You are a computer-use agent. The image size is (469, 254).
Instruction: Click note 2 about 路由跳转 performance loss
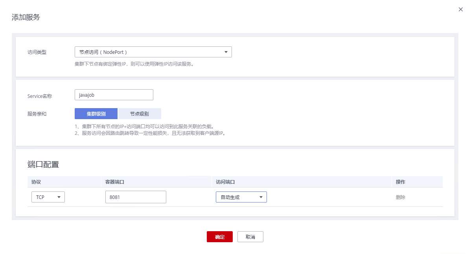pyautogui.click(x=151, y=133)
